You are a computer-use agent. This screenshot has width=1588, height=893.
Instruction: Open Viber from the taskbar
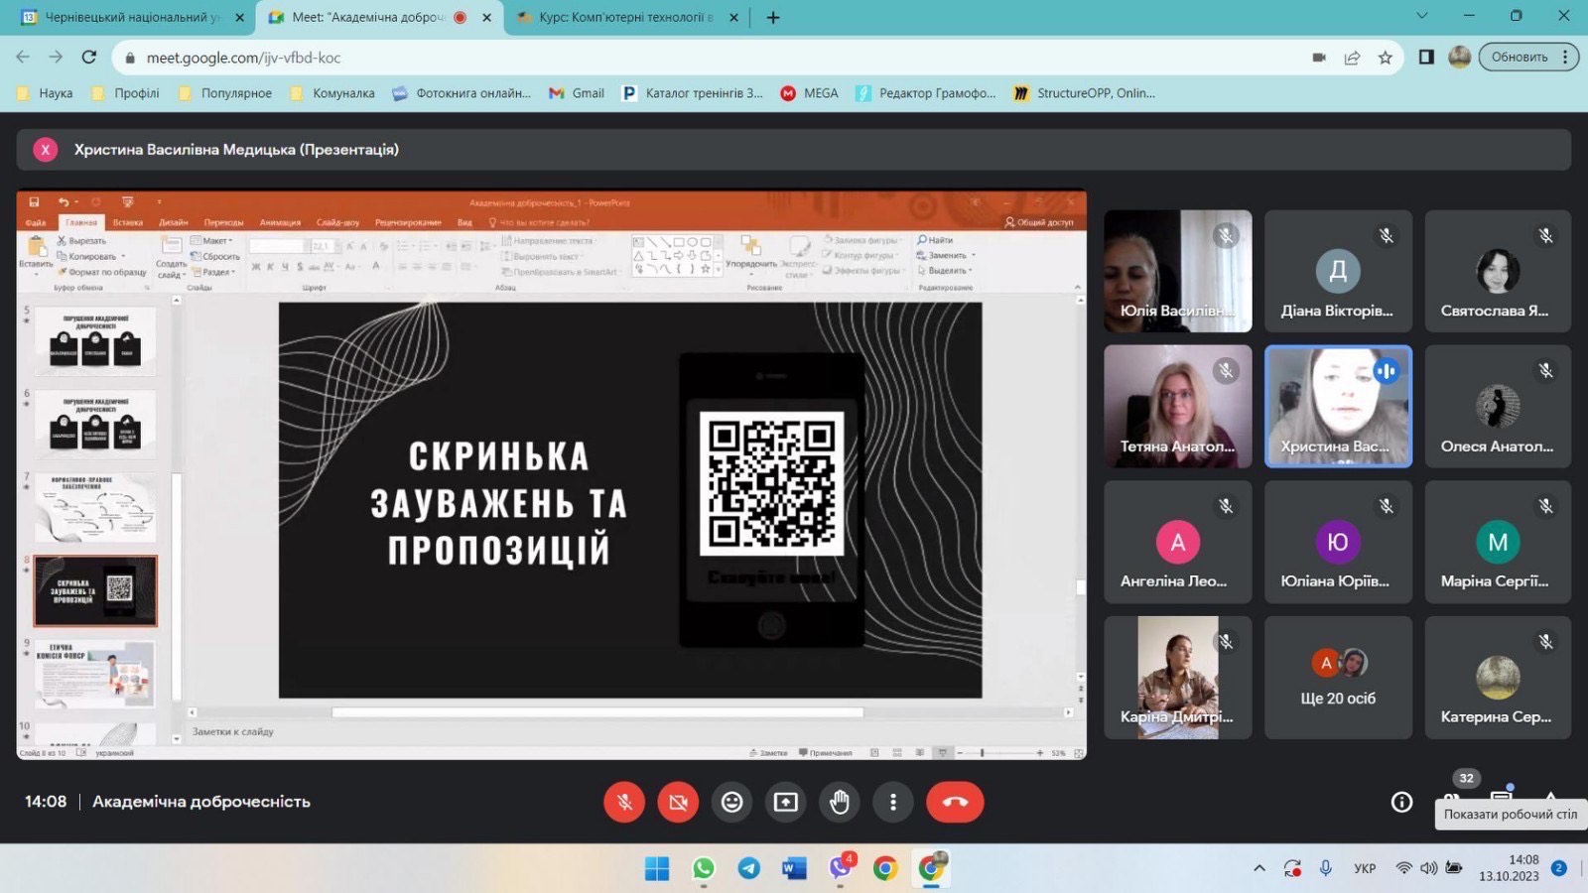[841, 869]
